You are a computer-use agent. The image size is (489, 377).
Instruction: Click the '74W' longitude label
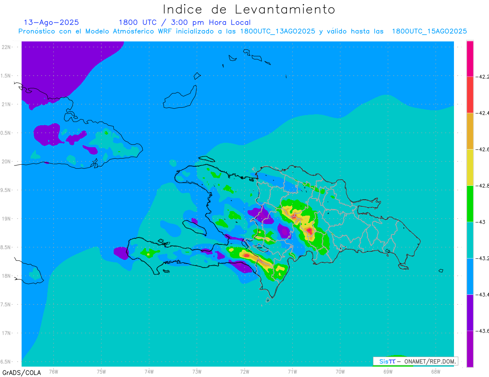point(149,371)
